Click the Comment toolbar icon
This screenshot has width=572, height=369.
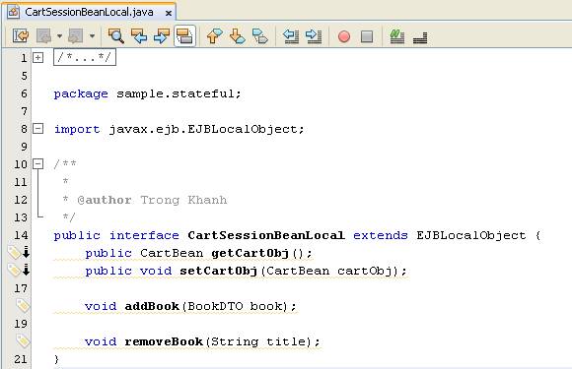pyautogui.click(x=396, y=35)
